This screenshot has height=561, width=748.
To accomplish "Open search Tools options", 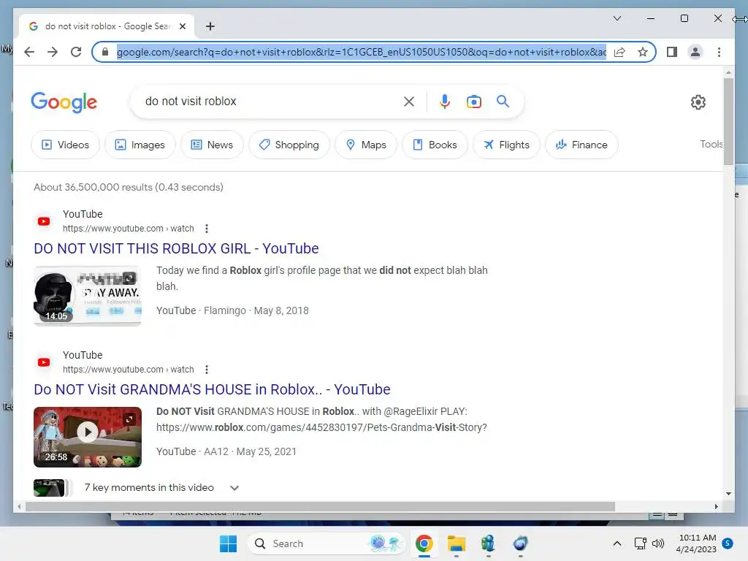I will [711, 144].
